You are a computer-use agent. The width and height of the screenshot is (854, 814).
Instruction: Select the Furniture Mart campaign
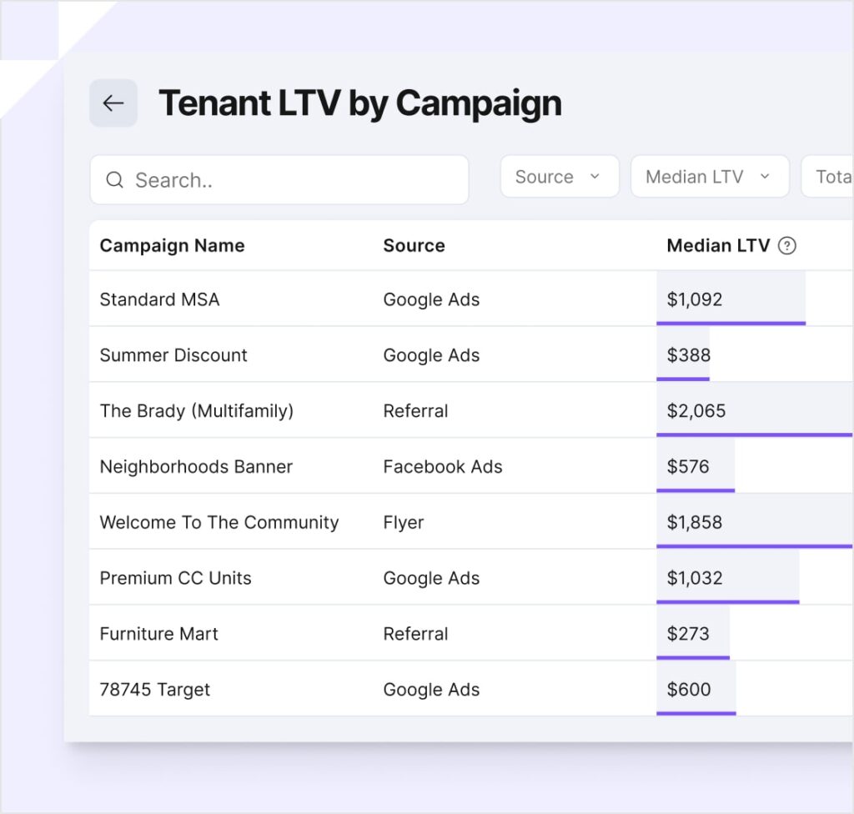tap(158, 634)
